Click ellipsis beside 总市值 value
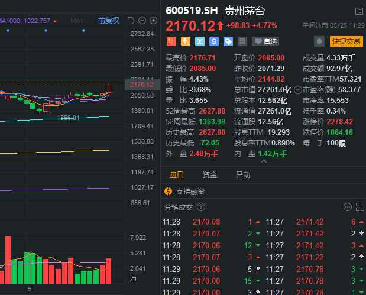Image resolution: width=366 pixels, height=295 pixels. tap(298, 90)
